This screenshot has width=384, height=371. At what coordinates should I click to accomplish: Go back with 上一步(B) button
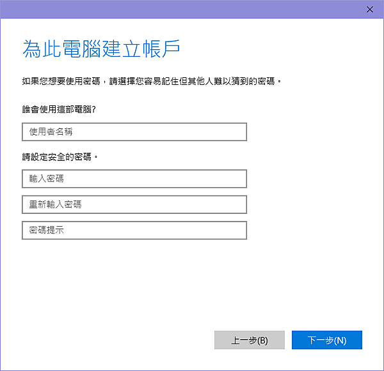point(250,340)
